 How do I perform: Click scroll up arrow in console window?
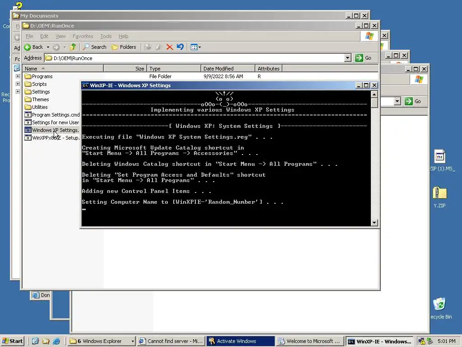pyautogui.click(x=374, y=94)
